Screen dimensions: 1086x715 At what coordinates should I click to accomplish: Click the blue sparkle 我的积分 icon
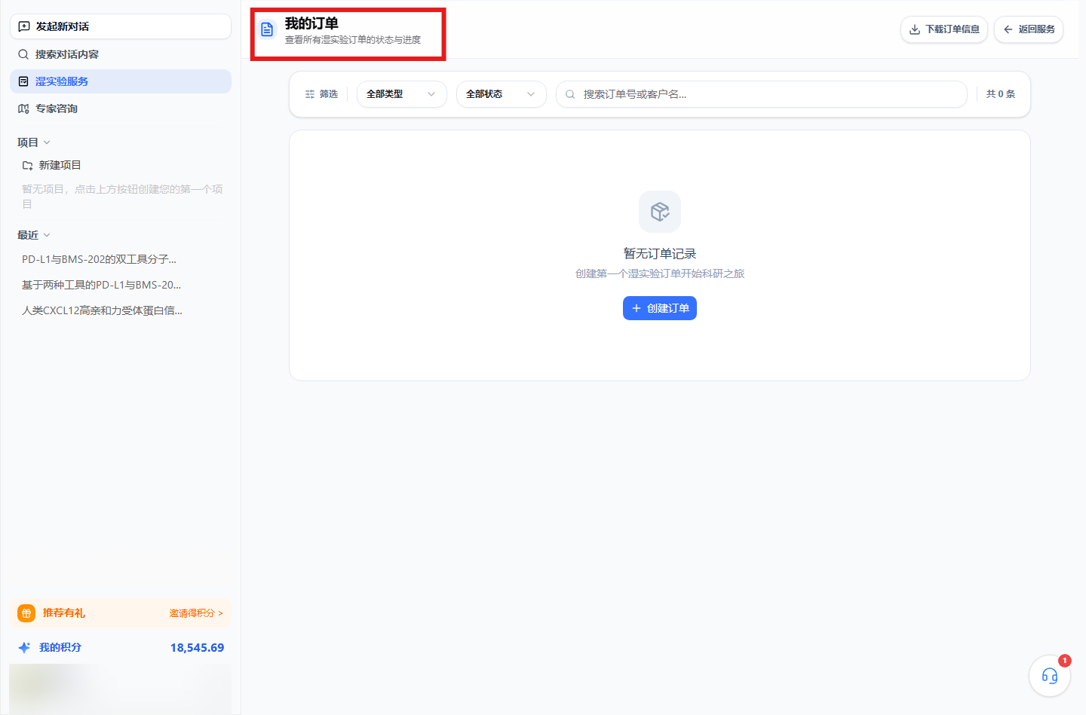(x=24, y=648)
